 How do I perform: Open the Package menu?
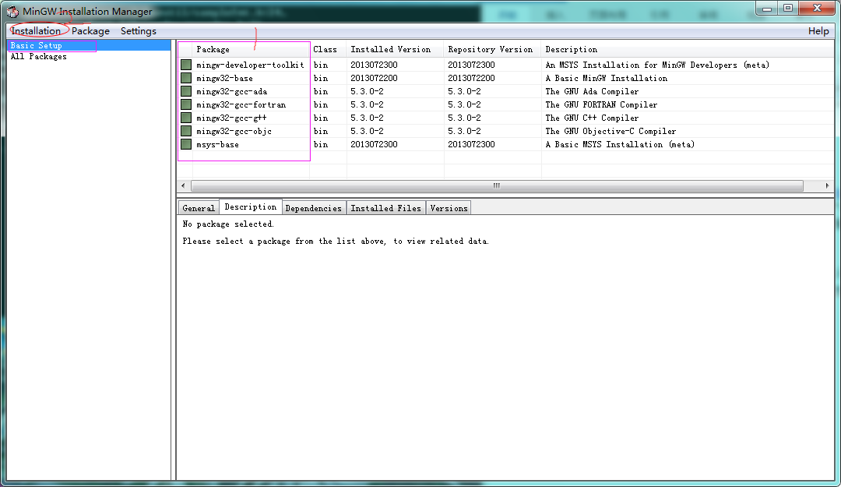click(x=90, y=31)
